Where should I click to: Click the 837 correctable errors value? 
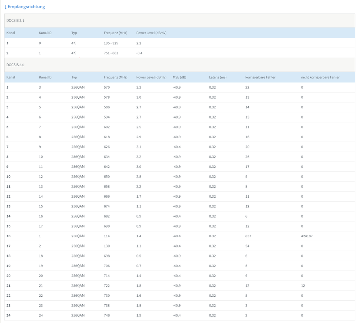(249, 236)
